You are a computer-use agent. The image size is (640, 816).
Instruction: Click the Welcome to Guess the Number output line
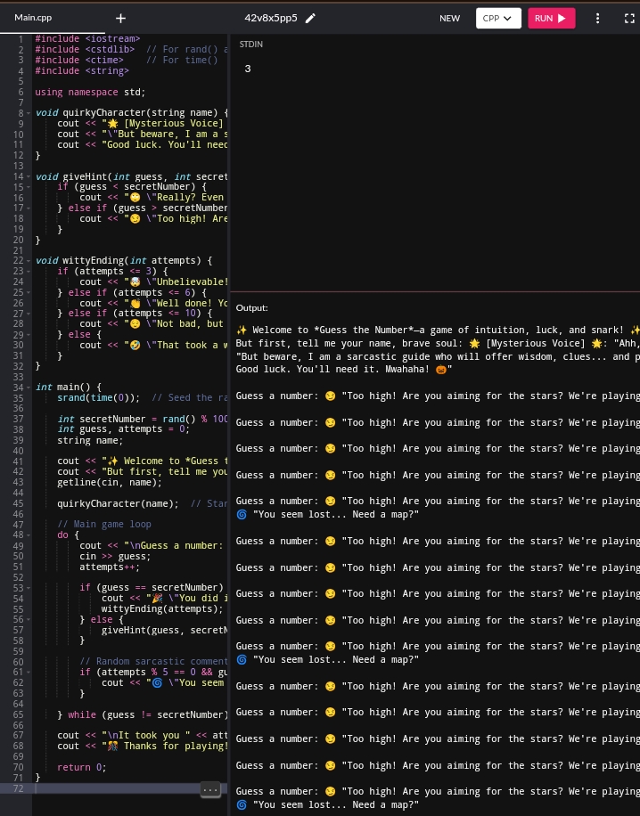click(x=438, y=330)
